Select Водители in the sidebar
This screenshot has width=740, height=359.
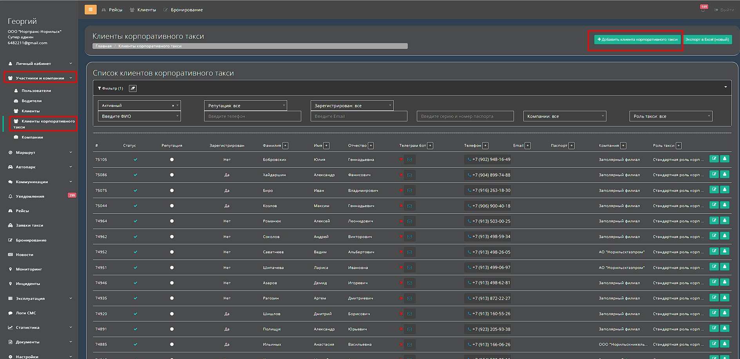click(x=31, y=101)
